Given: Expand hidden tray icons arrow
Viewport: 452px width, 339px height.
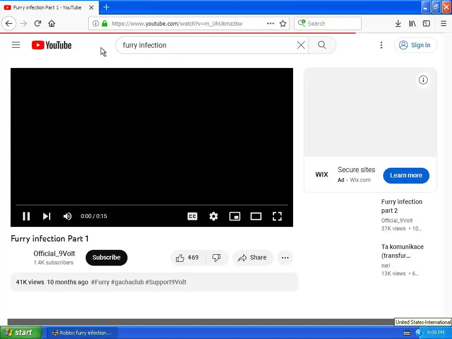Looking at the screenshot, I should [x=418, y=333].
